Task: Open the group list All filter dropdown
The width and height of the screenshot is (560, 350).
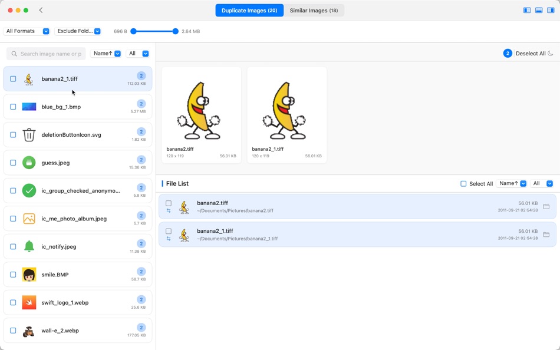Action: (x=137, y=54)
